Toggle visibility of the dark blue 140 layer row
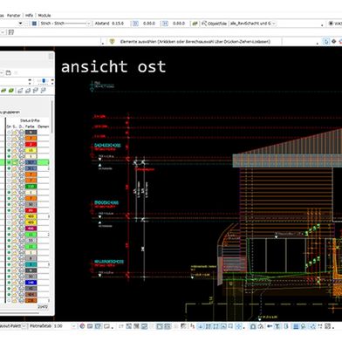 click(9, 283)
